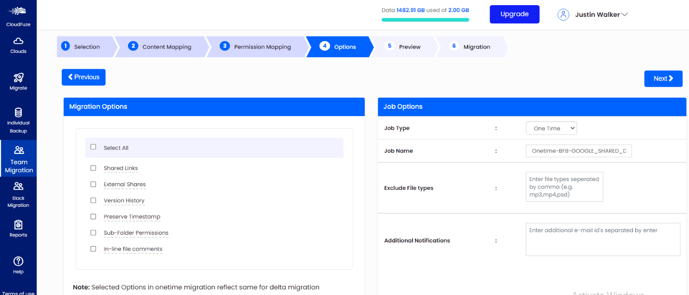
Task: Go to the Selection step
Action: coord(87,47)
